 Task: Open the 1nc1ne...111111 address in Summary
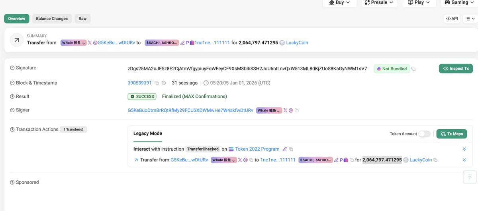(x=212, y=42)
